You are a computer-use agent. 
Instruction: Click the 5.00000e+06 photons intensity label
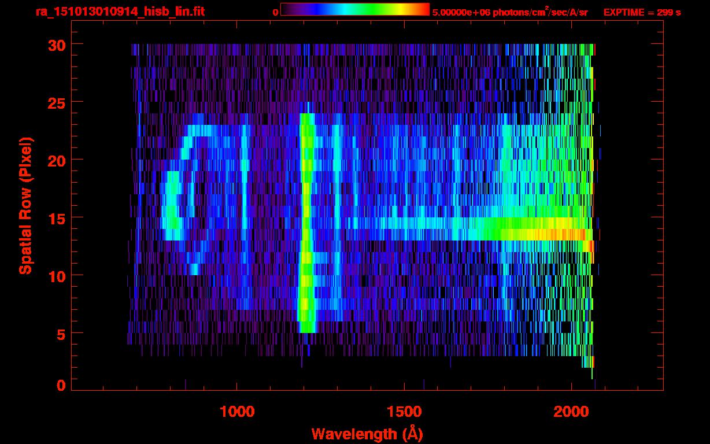pyautogui.click(x=509, y=12)
